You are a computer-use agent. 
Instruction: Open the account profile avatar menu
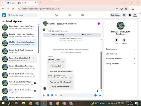pos(135,15)
